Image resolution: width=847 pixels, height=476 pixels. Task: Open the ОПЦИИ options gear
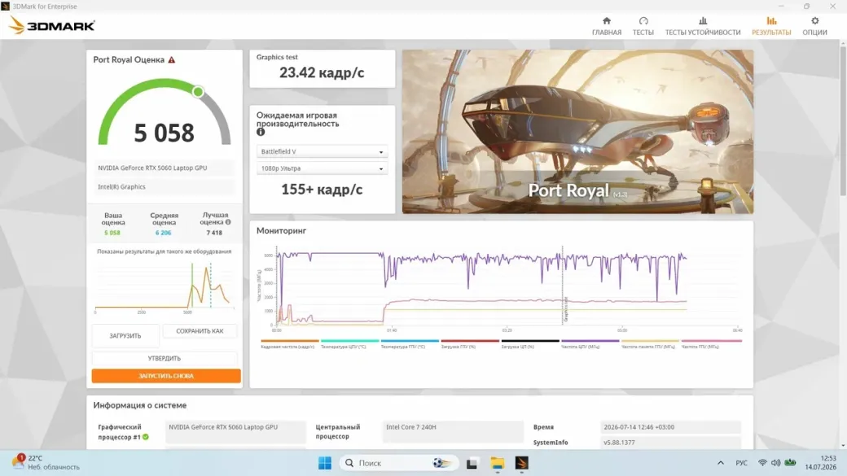pyautogui.click(x=814, y=26)
